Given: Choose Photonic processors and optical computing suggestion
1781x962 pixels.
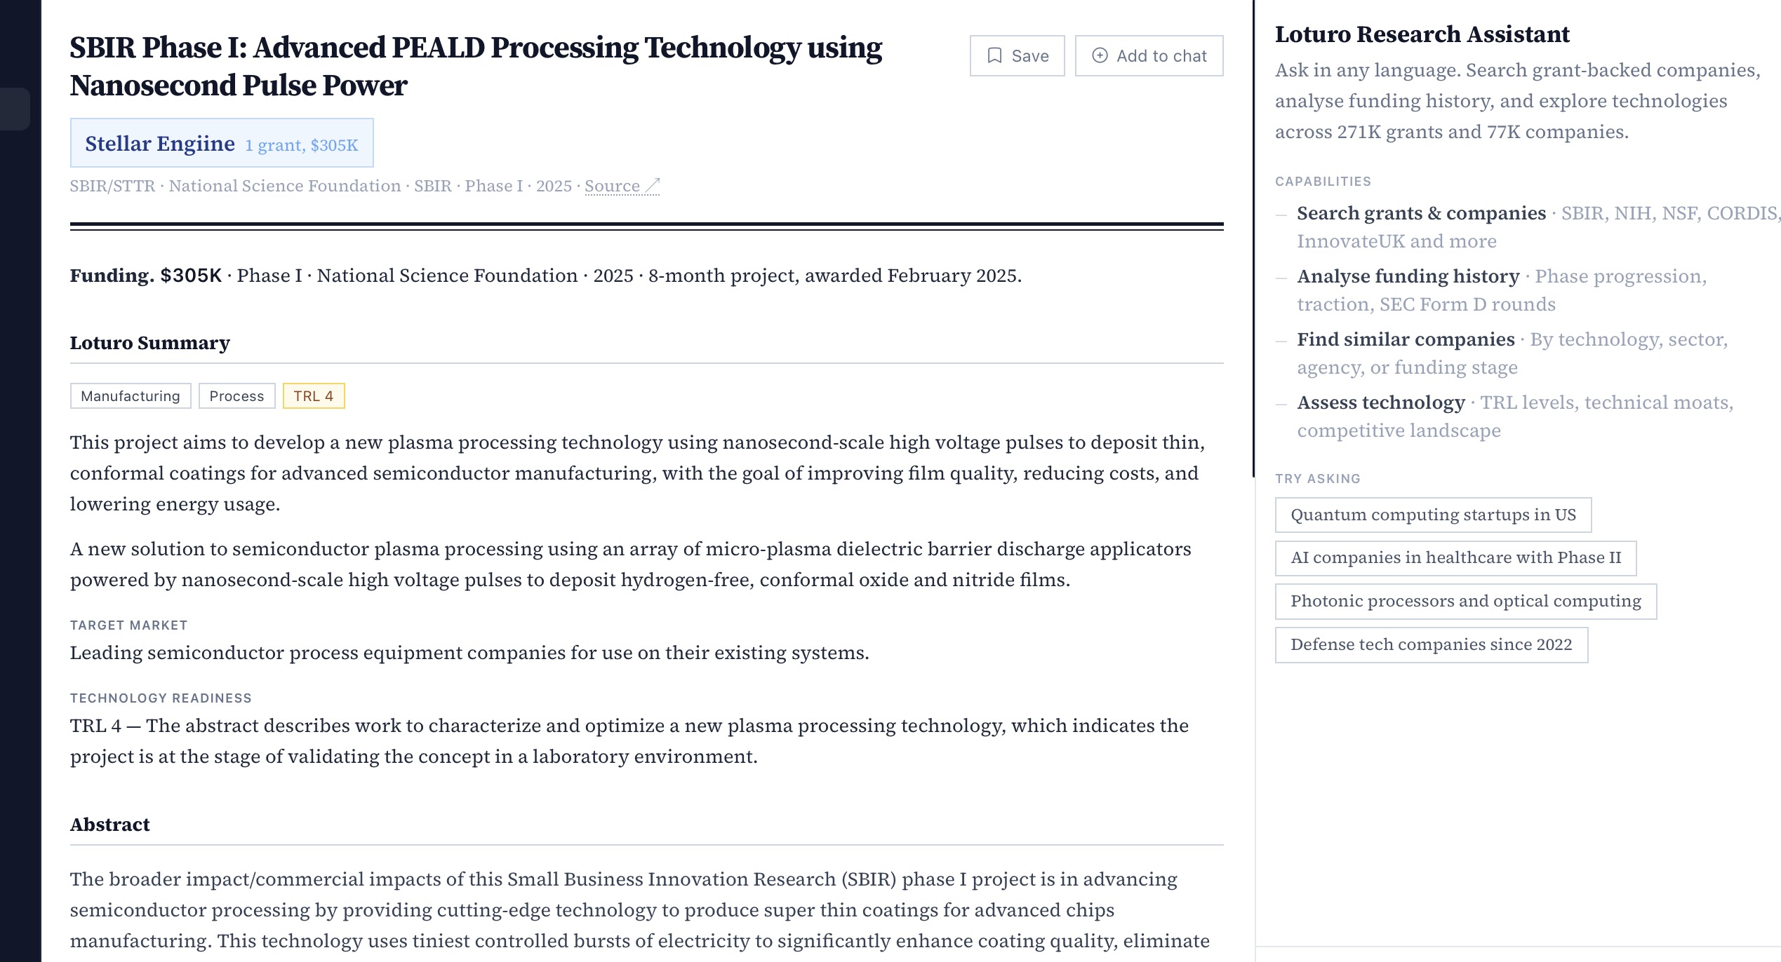Looking at the screenshot, I should coord(1465,602).
